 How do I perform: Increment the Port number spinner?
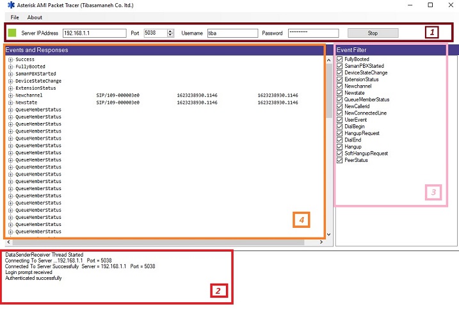[170, 31]
